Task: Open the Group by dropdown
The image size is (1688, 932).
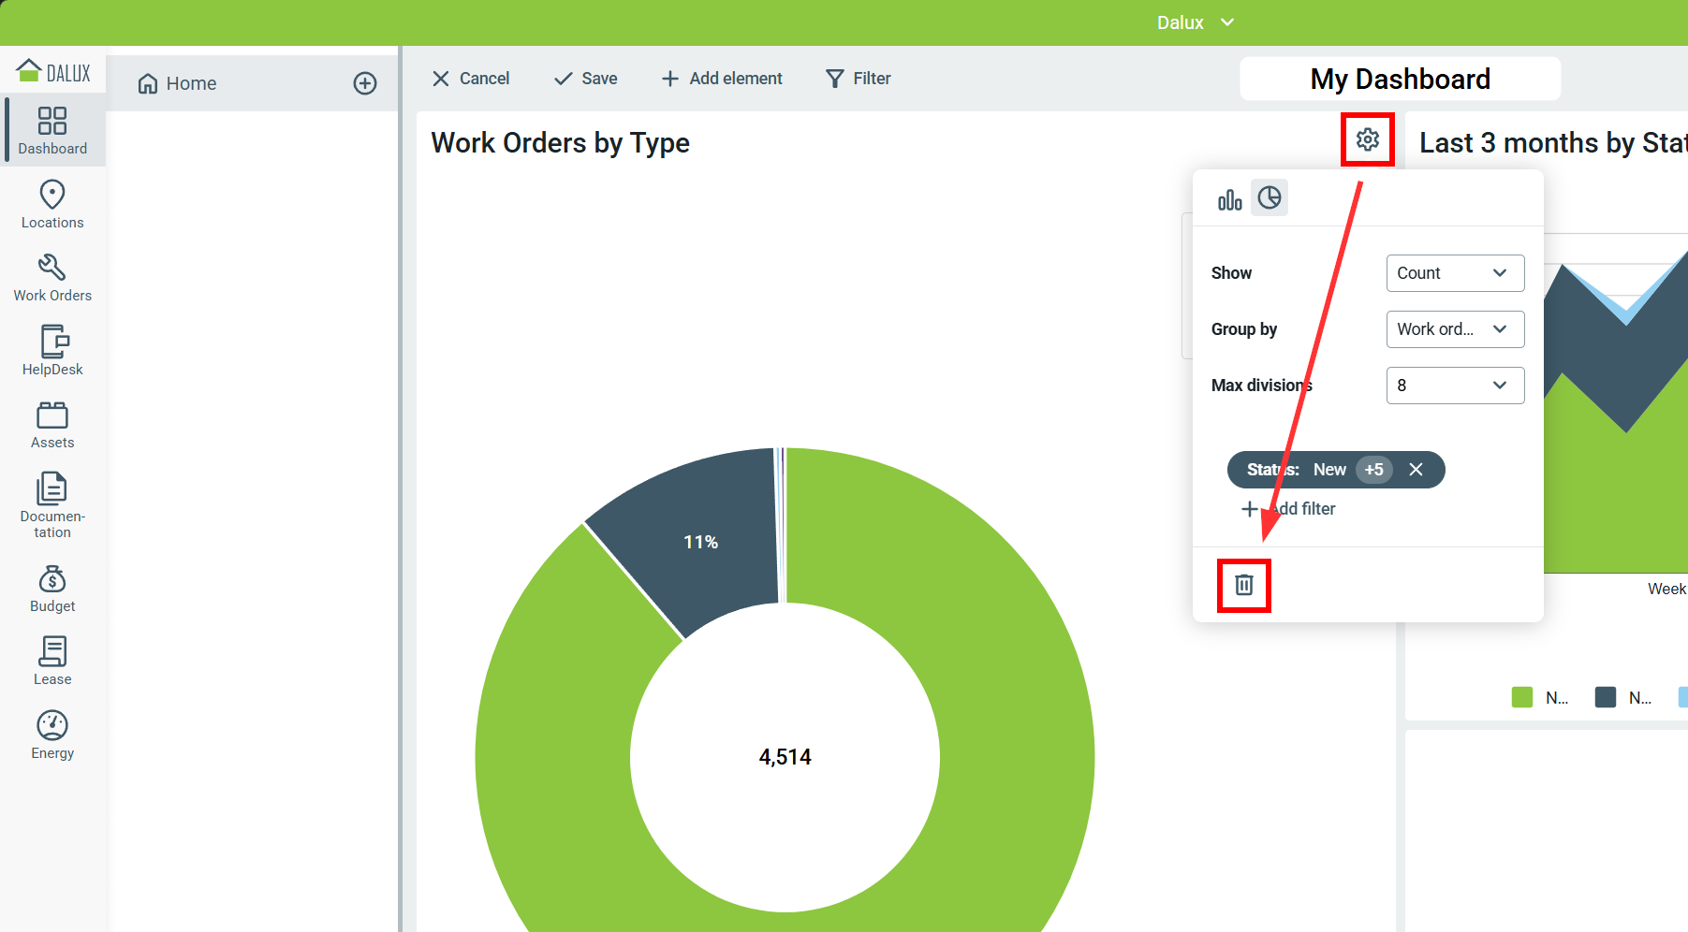Action: [x=1455, y=329]
